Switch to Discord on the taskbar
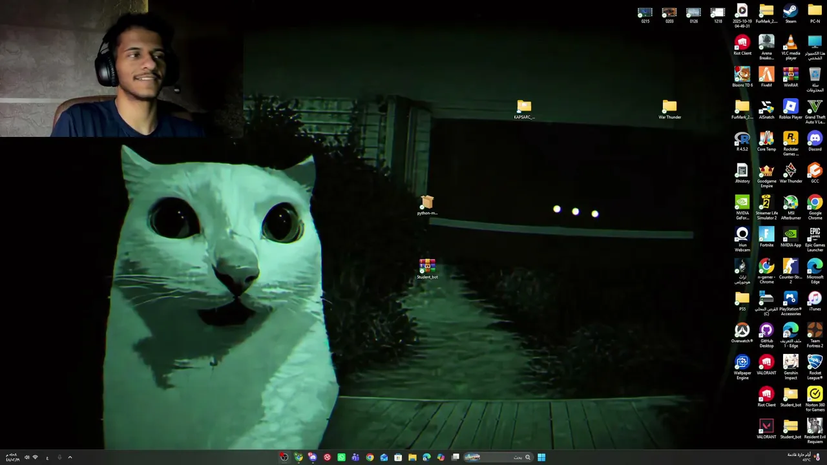Viewport: 827px width, 465px height. tap(313, 457)
